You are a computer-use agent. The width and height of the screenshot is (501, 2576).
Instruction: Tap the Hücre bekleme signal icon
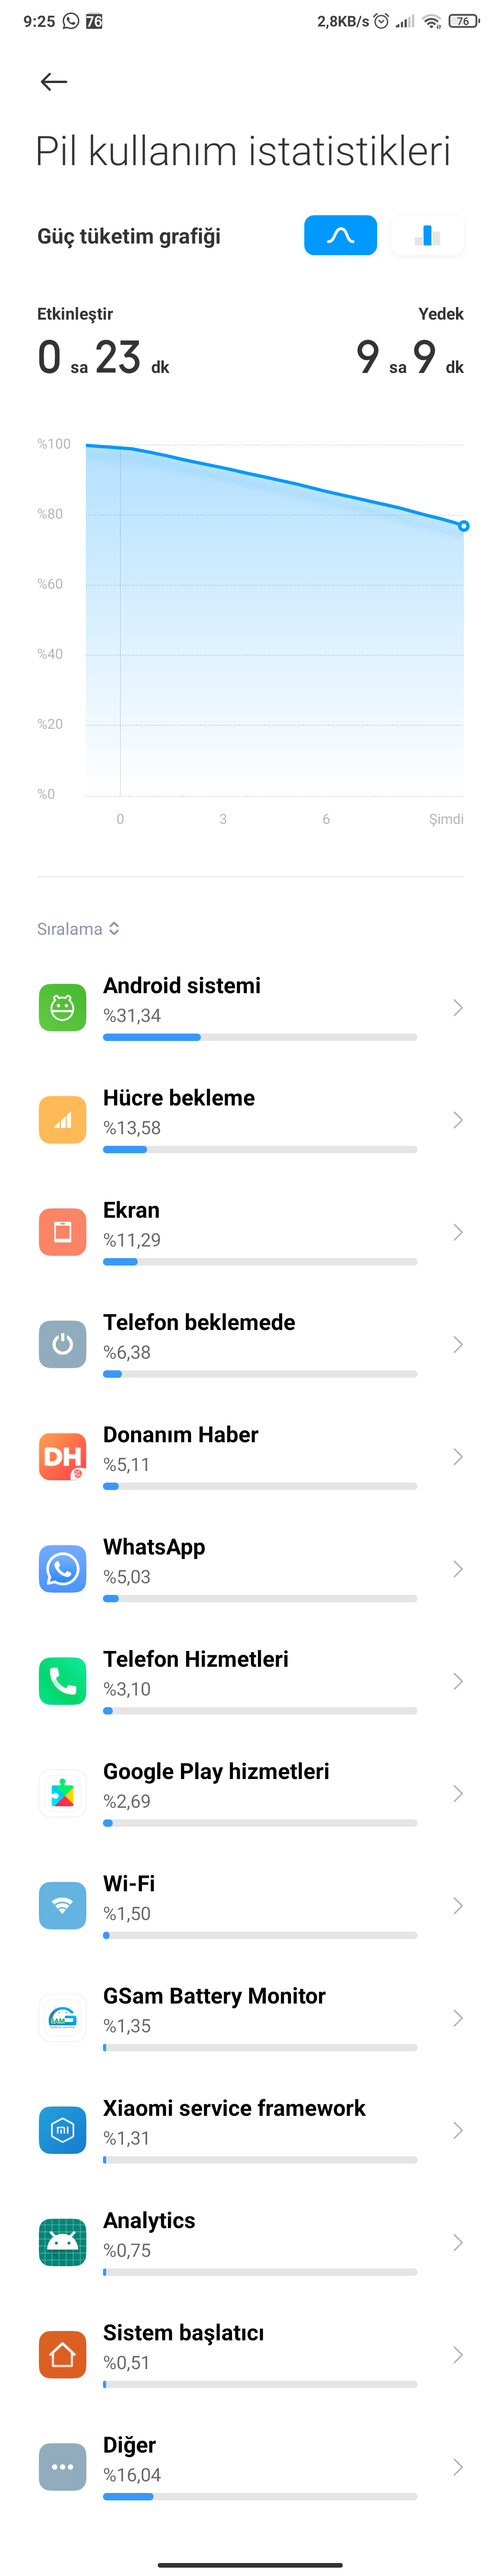62,1119
